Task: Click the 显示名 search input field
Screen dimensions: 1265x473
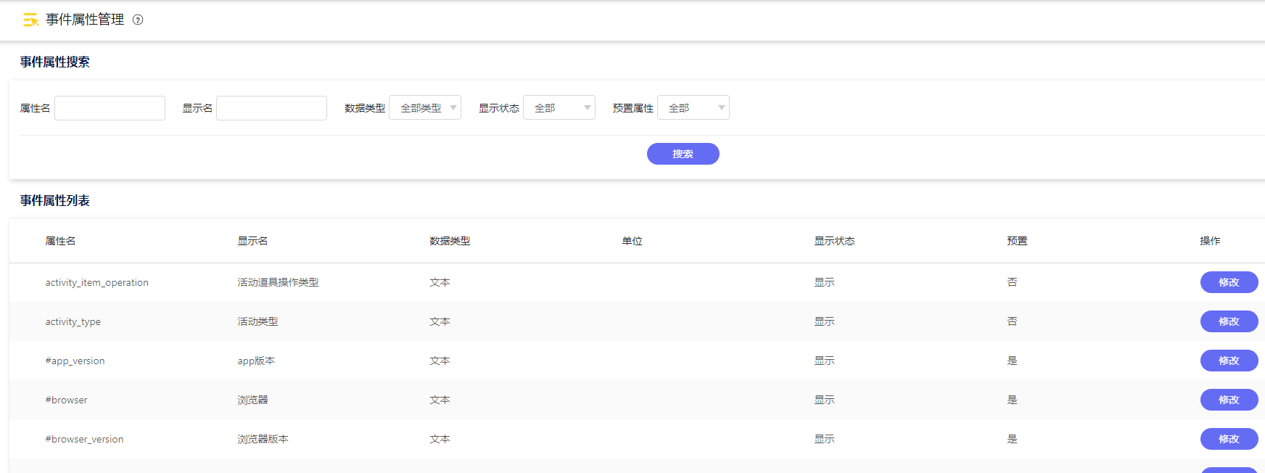Action: [271, 108]
